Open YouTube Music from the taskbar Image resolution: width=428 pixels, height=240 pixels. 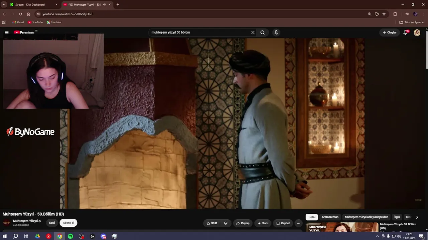point(48,236)
